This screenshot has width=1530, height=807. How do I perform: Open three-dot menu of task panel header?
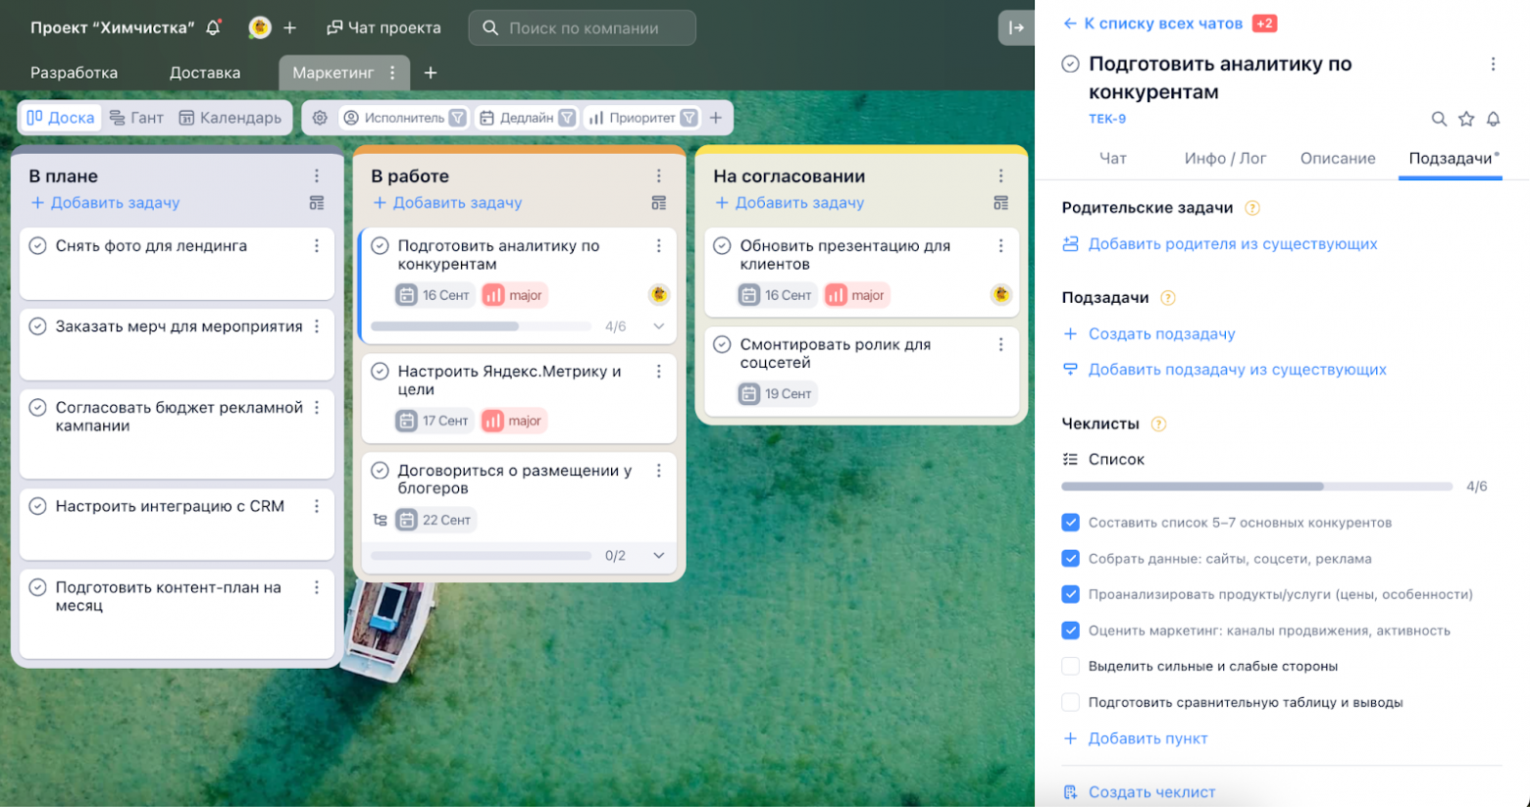pos(1493,65)
